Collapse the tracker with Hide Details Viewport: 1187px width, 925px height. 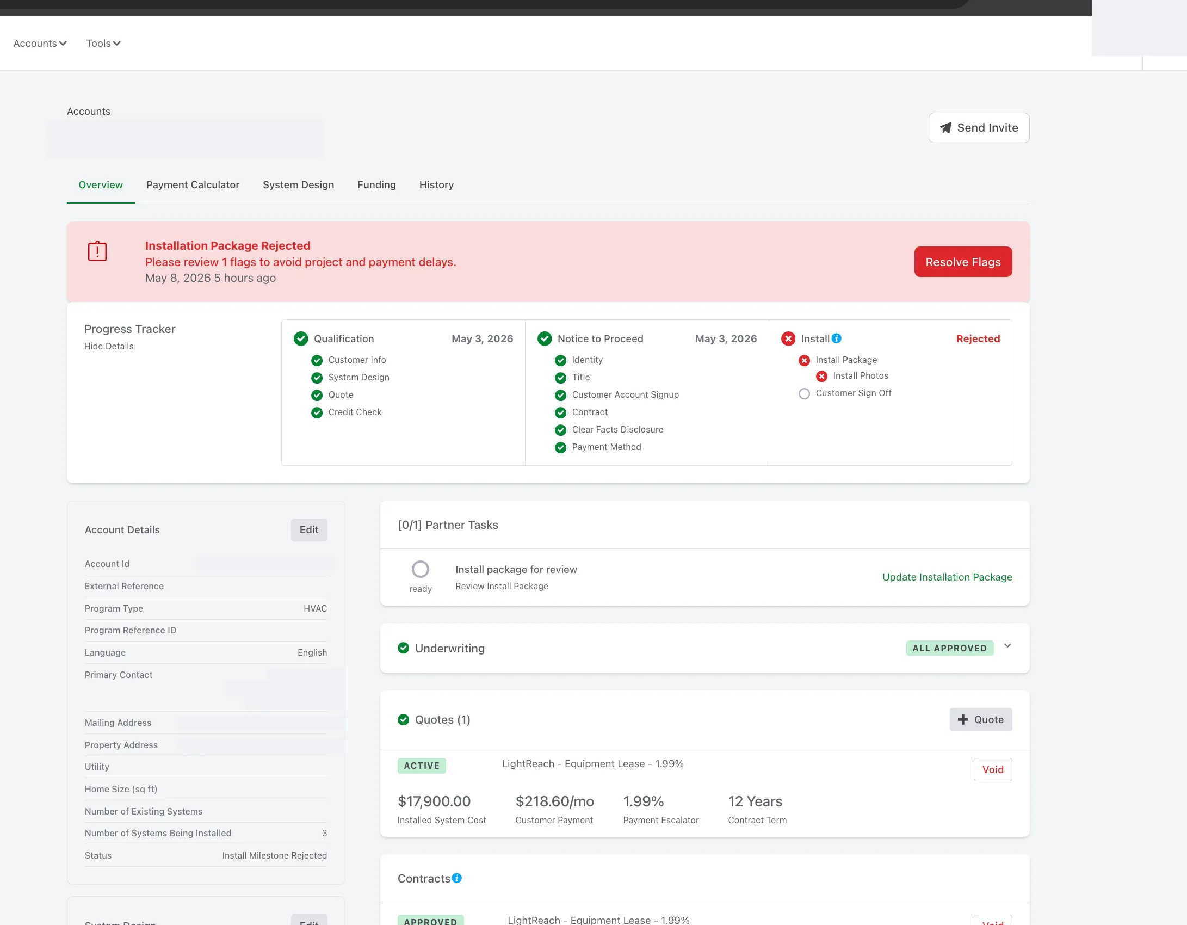[109, 346]
